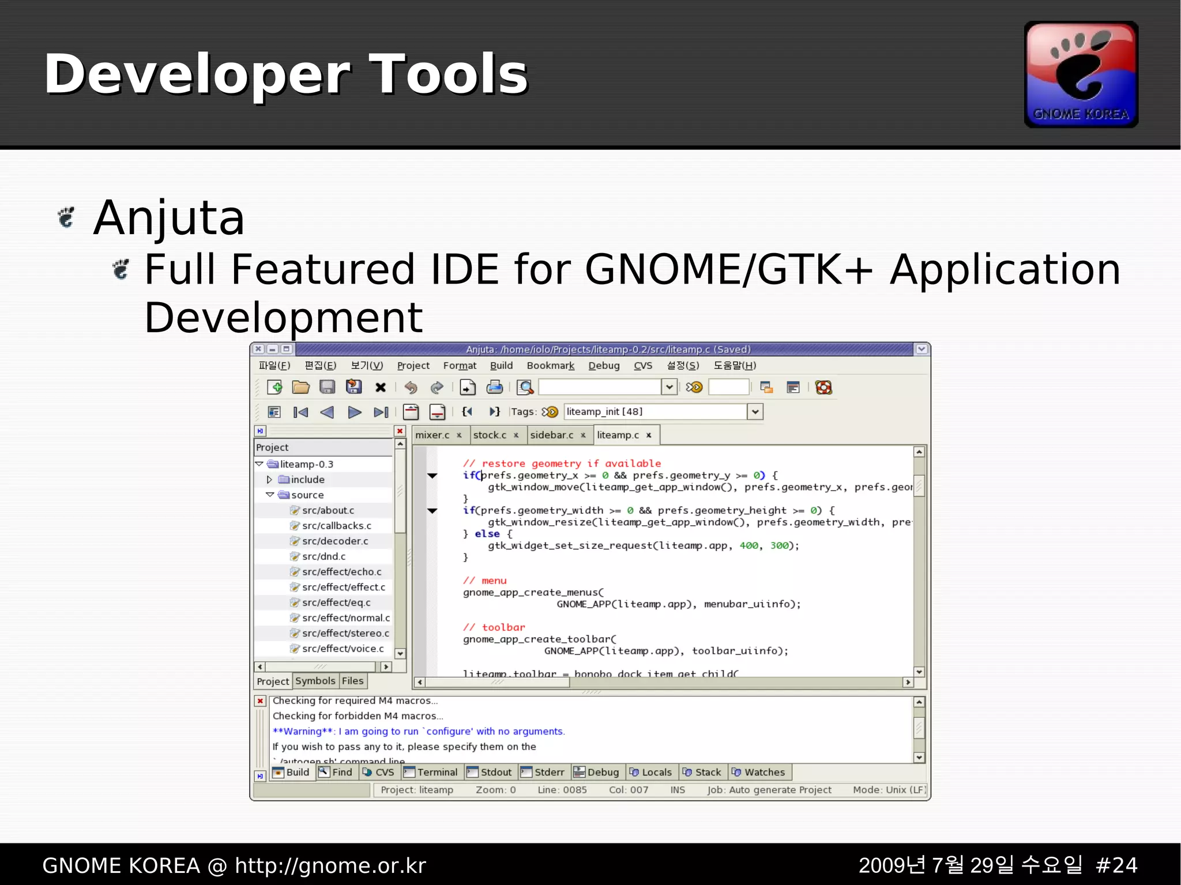Open the Debug menu
Screen dimensions: 1181x885
604,366
